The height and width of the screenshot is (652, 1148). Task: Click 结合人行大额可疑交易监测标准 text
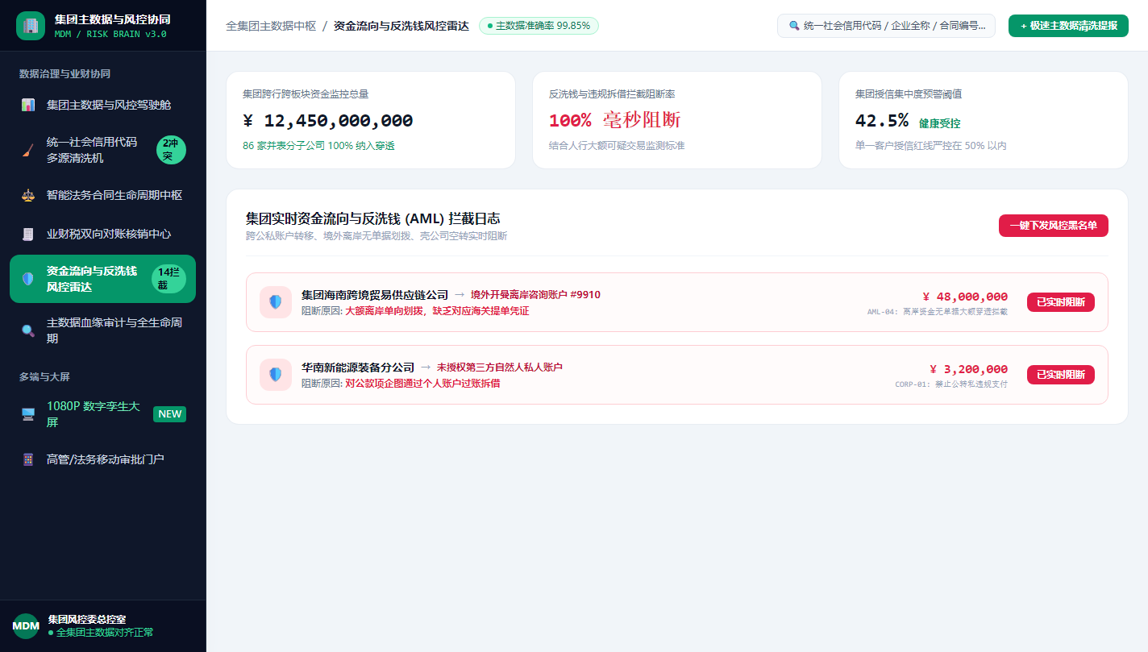[x=617, y=146]
